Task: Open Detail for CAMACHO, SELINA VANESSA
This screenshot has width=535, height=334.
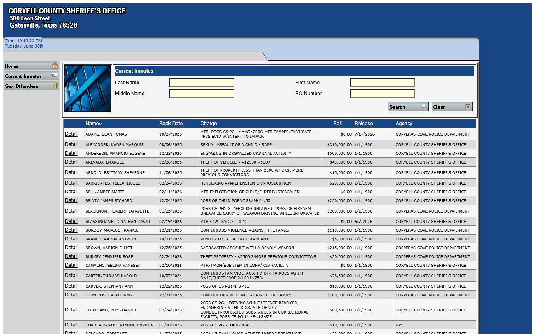Action: coord(71,265)
